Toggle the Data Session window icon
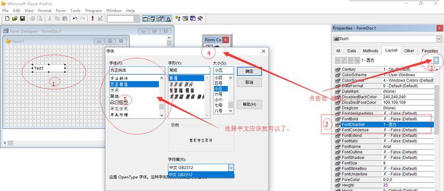The image size is (444, 191). pos(153,19)
